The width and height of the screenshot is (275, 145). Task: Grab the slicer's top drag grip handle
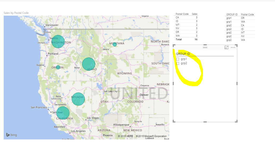[205, 47]
